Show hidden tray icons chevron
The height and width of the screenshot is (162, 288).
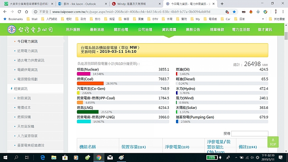pyautogui.click(x=236, y=158)
